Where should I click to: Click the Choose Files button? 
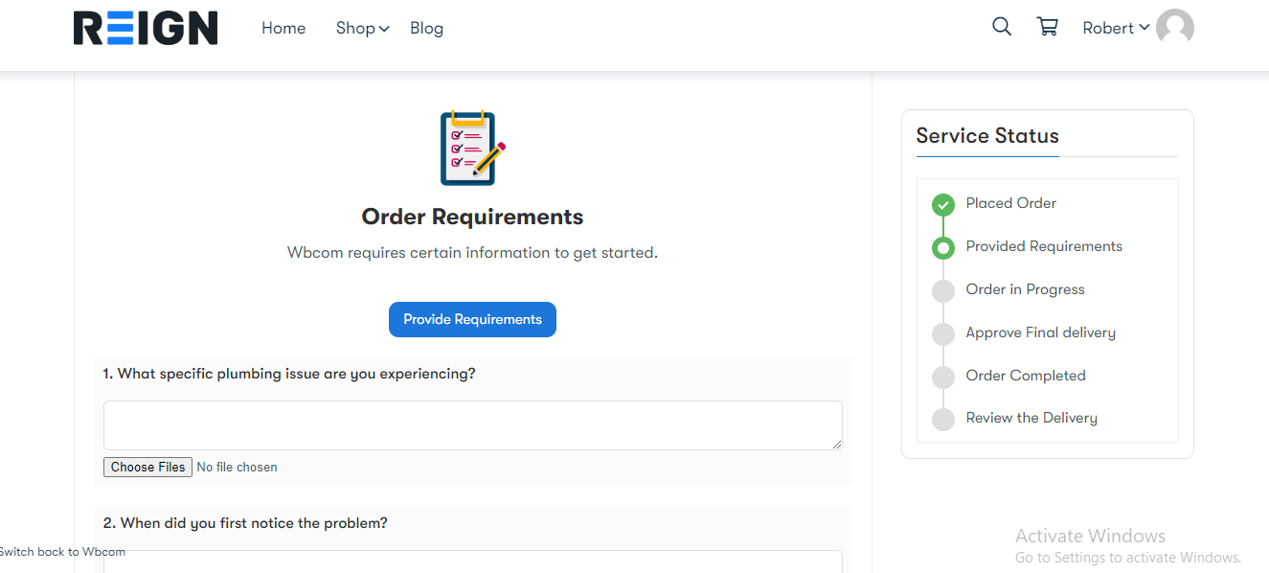coord(147,467)
